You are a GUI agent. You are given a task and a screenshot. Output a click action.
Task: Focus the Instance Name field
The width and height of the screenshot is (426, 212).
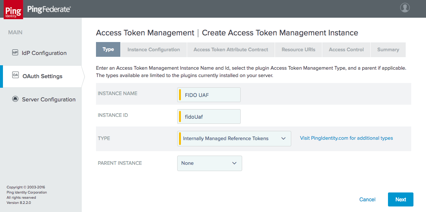209,95
